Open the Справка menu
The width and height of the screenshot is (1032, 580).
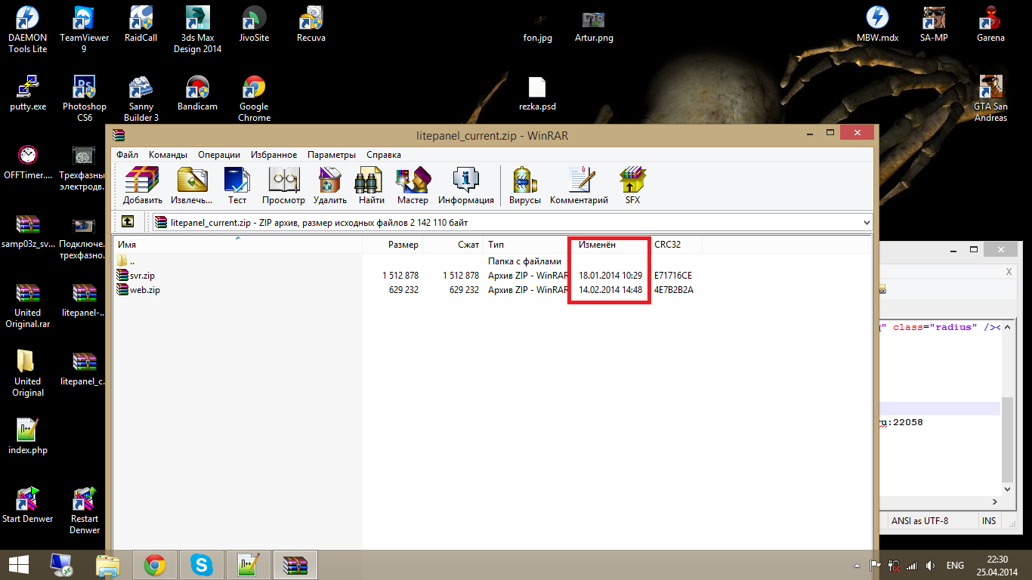point(384,154)
